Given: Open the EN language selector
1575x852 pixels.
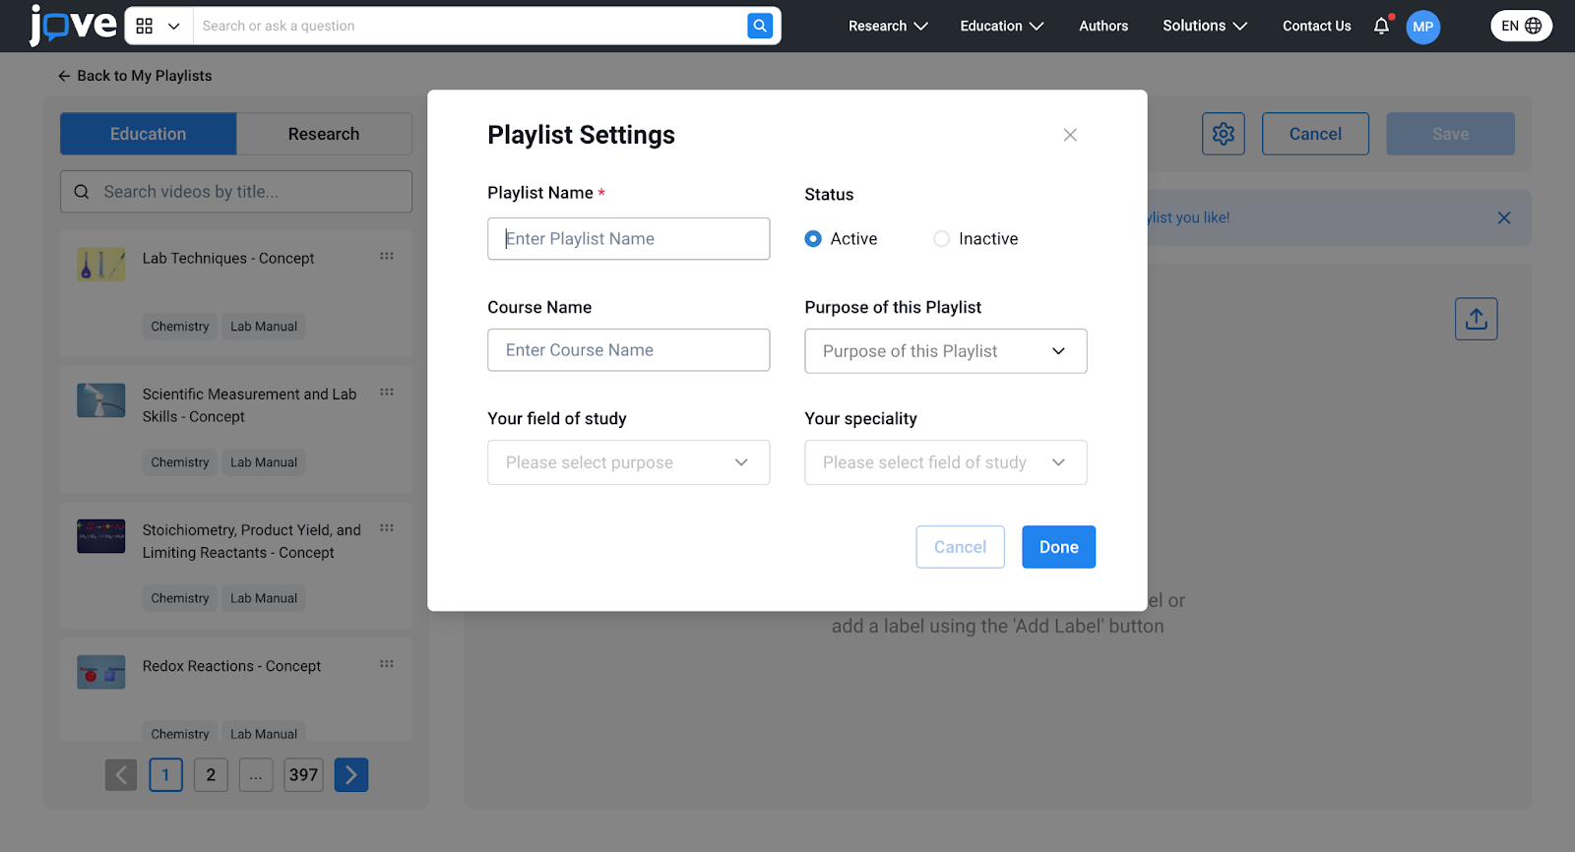Looking at the screenshot, I should 1521,27.
